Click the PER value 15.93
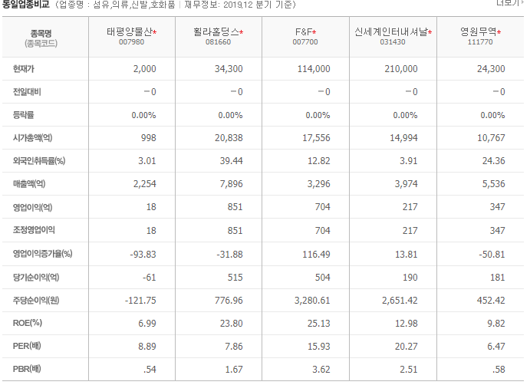Image resolution: width=530 pixels, height=385 pixels. coord(319,346)
